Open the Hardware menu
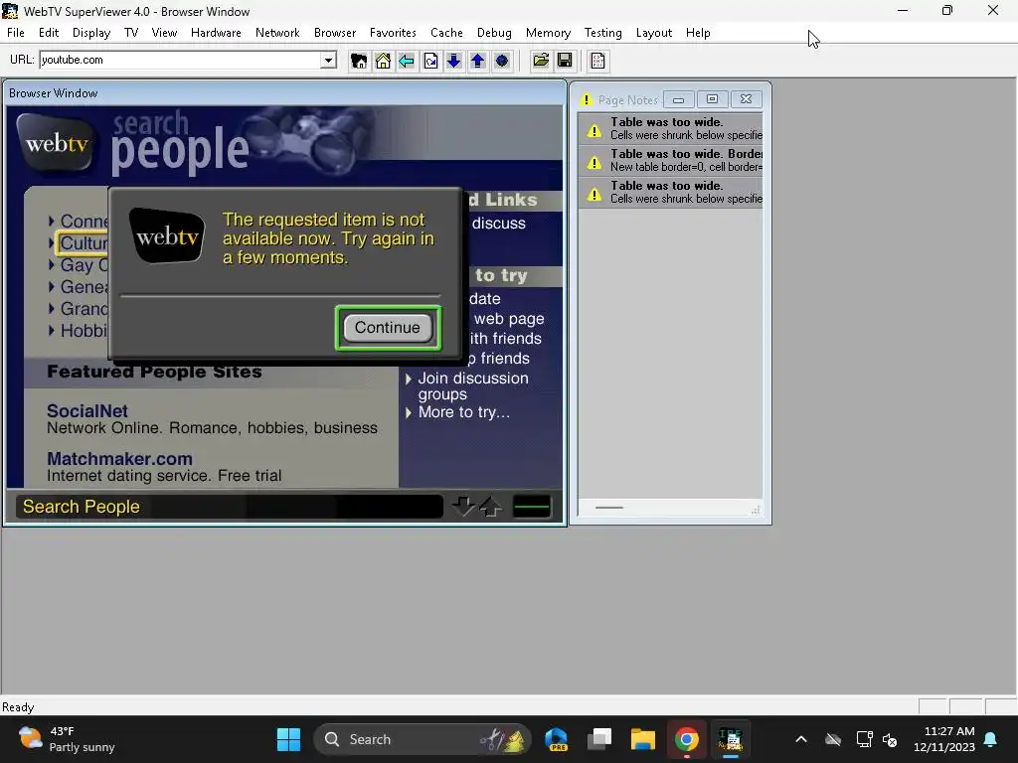Screen dimensions: 1018x763 click(x=216, y=33)
